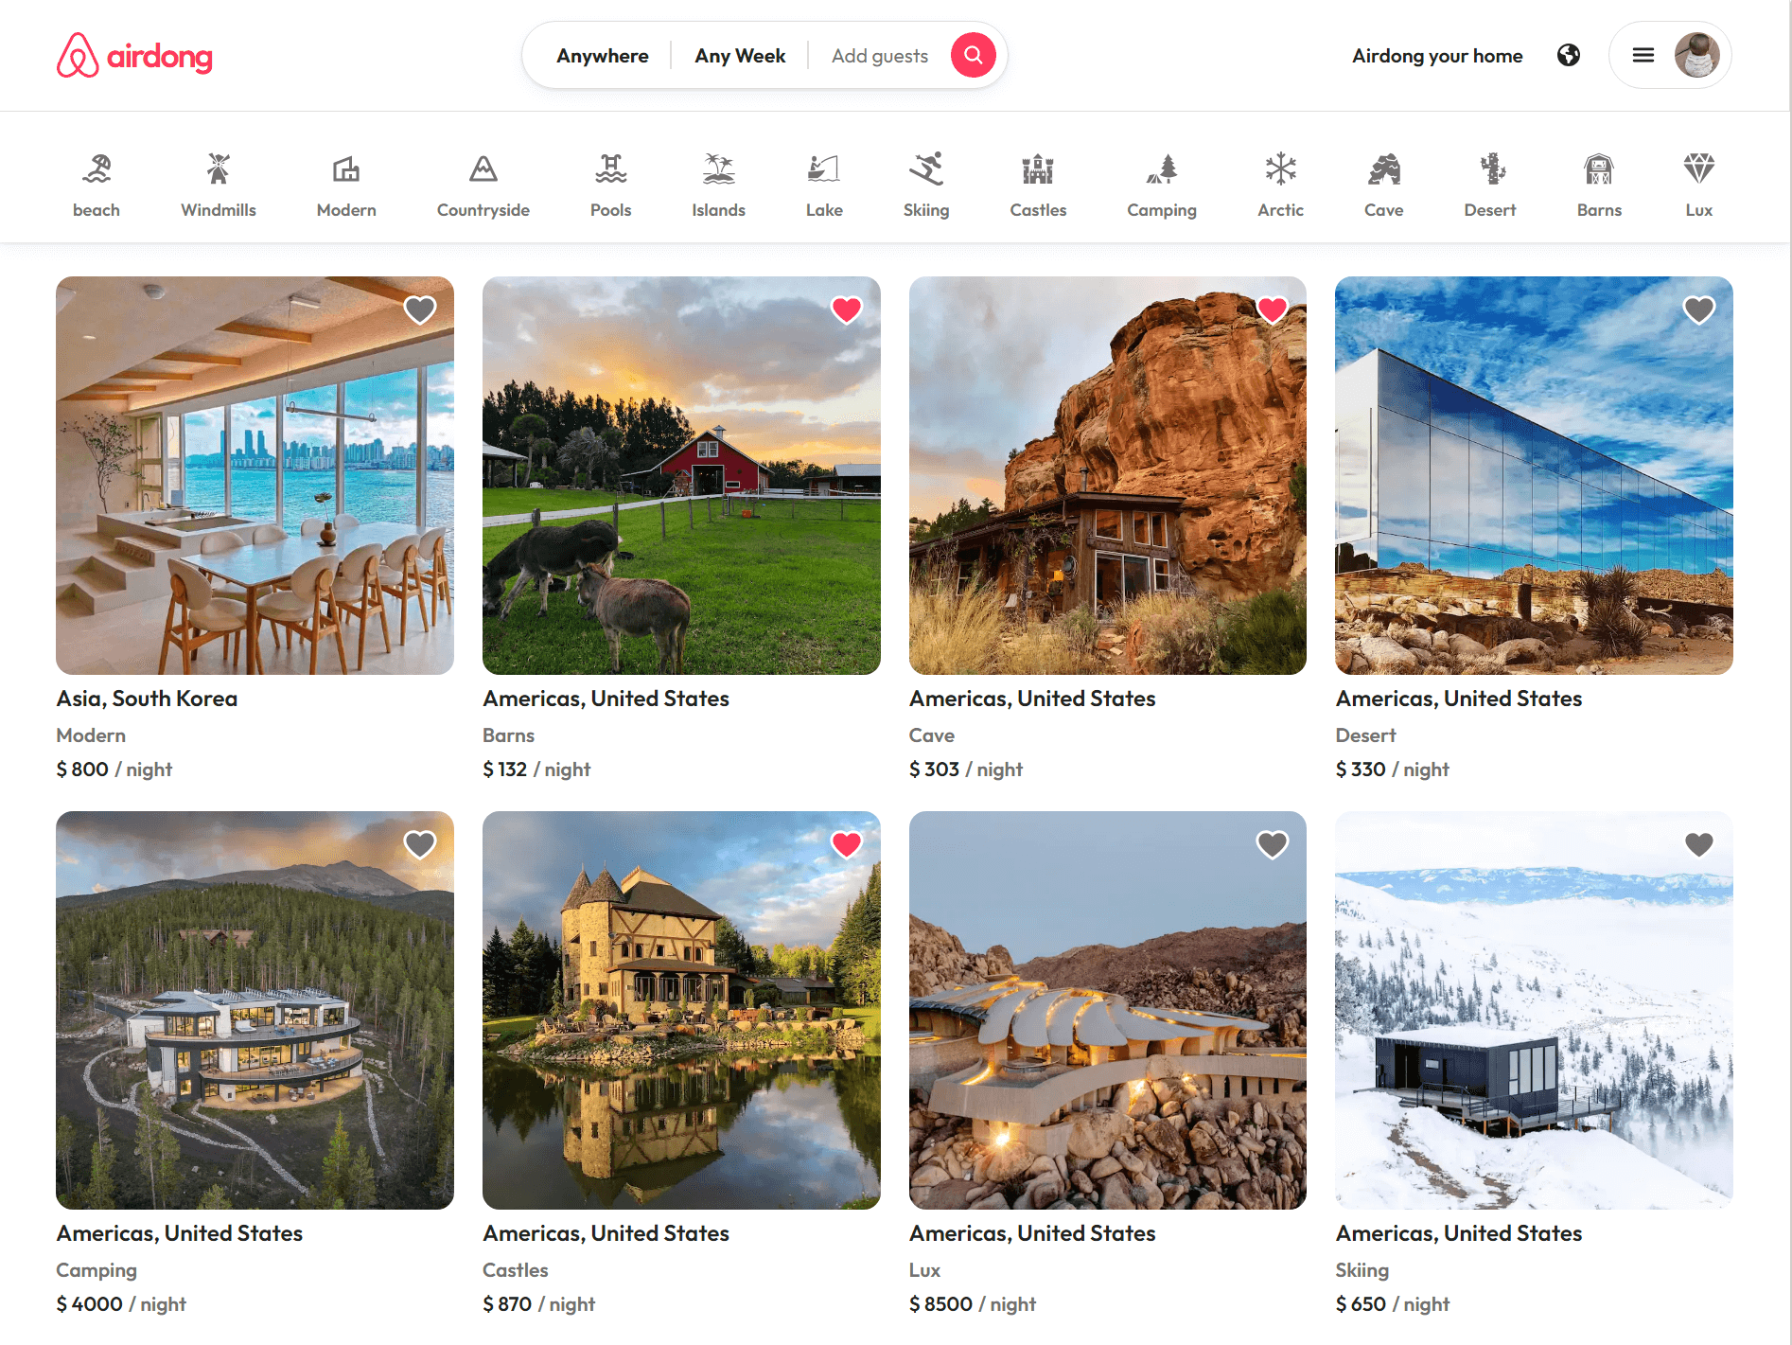Click the airdong logo
This screenshot has height=1345, width=1792.
pyautogui.click(x=134, y=55)
